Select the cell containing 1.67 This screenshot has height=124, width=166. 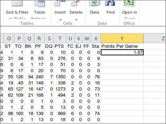(x=122, y=52)
